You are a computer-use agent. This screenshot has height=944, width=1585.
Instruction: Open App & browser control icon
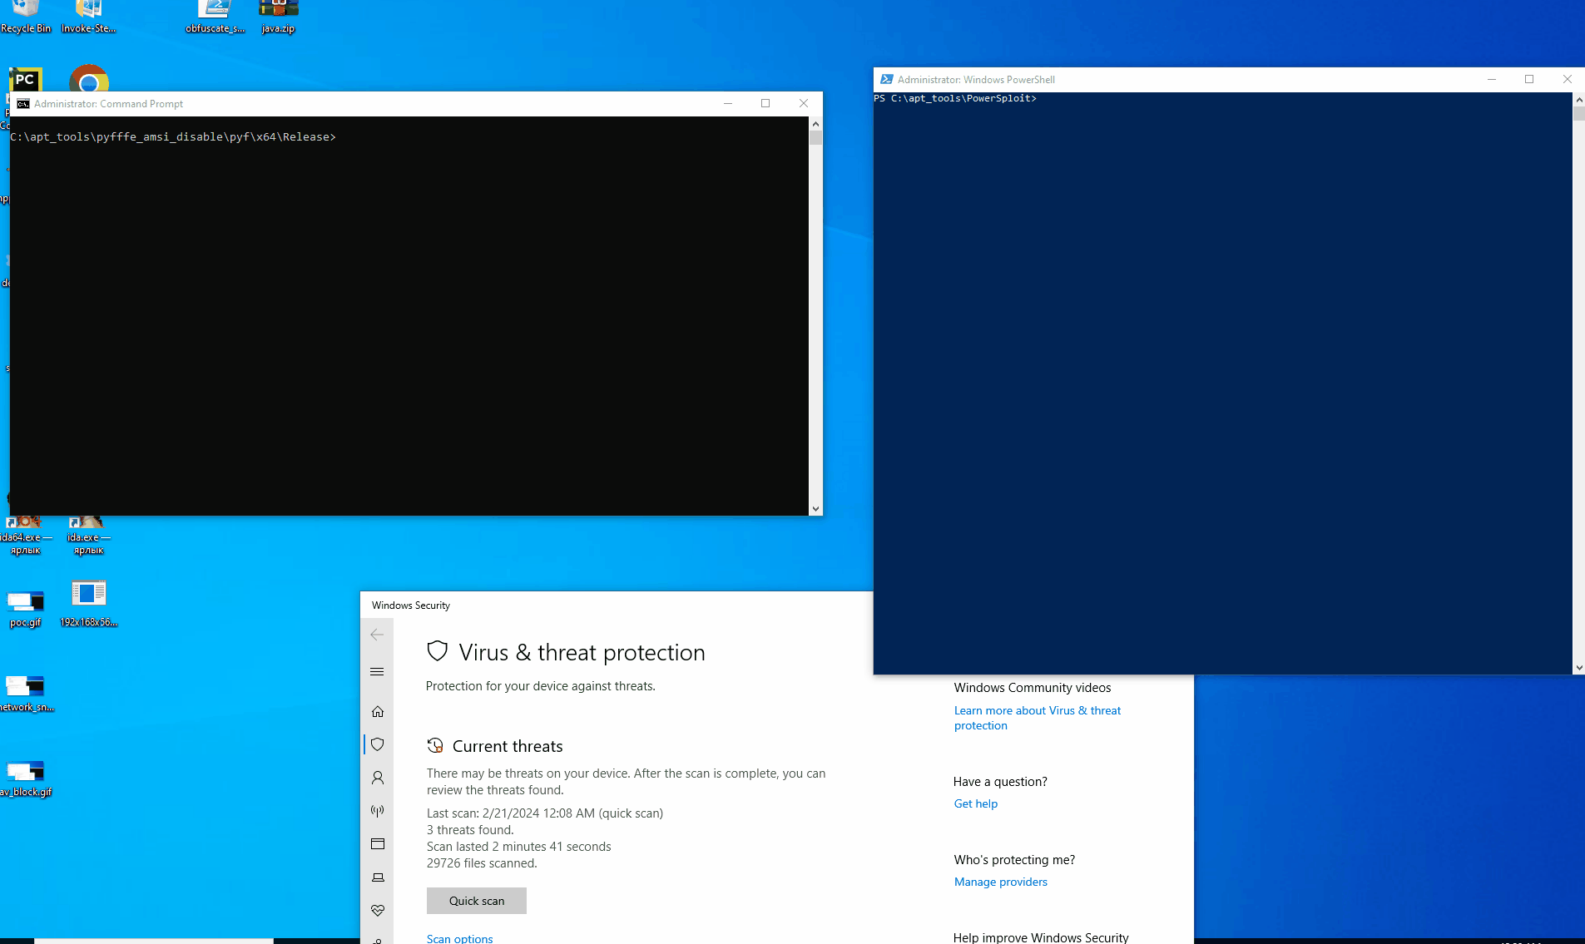pos(378,844)
